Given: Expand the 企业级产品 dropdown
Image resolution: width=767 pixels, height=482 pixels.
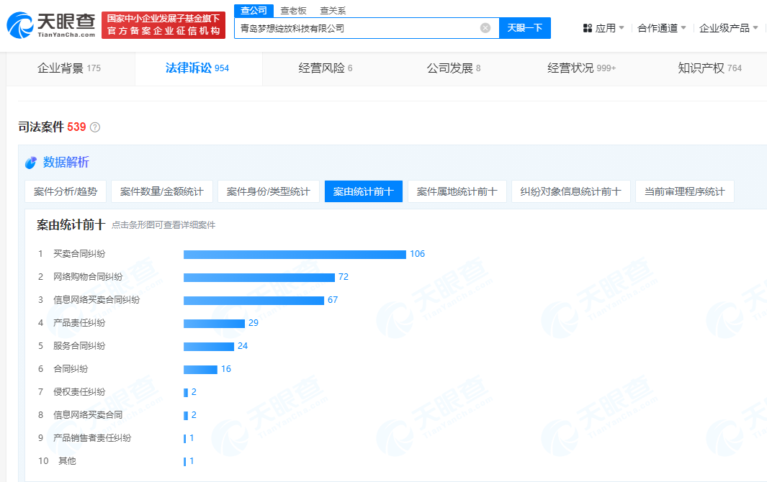Looking at the screenshot, I should (x=728, y=28).
